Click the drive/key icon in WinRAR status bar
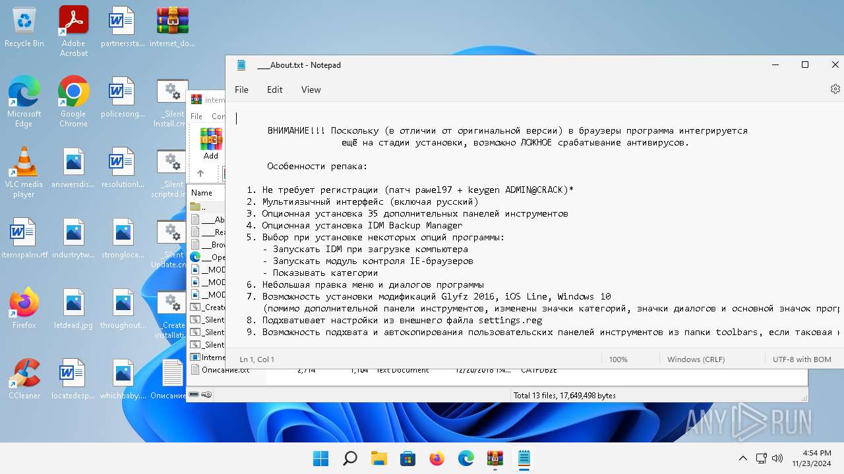 point(200,395)
